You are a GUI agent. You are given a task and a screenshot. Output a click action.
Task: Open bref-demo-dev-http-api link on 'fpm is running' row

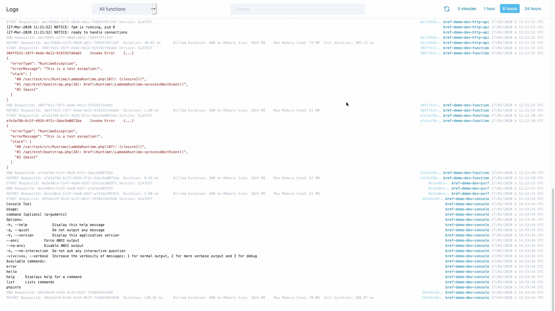coord(466,27)
